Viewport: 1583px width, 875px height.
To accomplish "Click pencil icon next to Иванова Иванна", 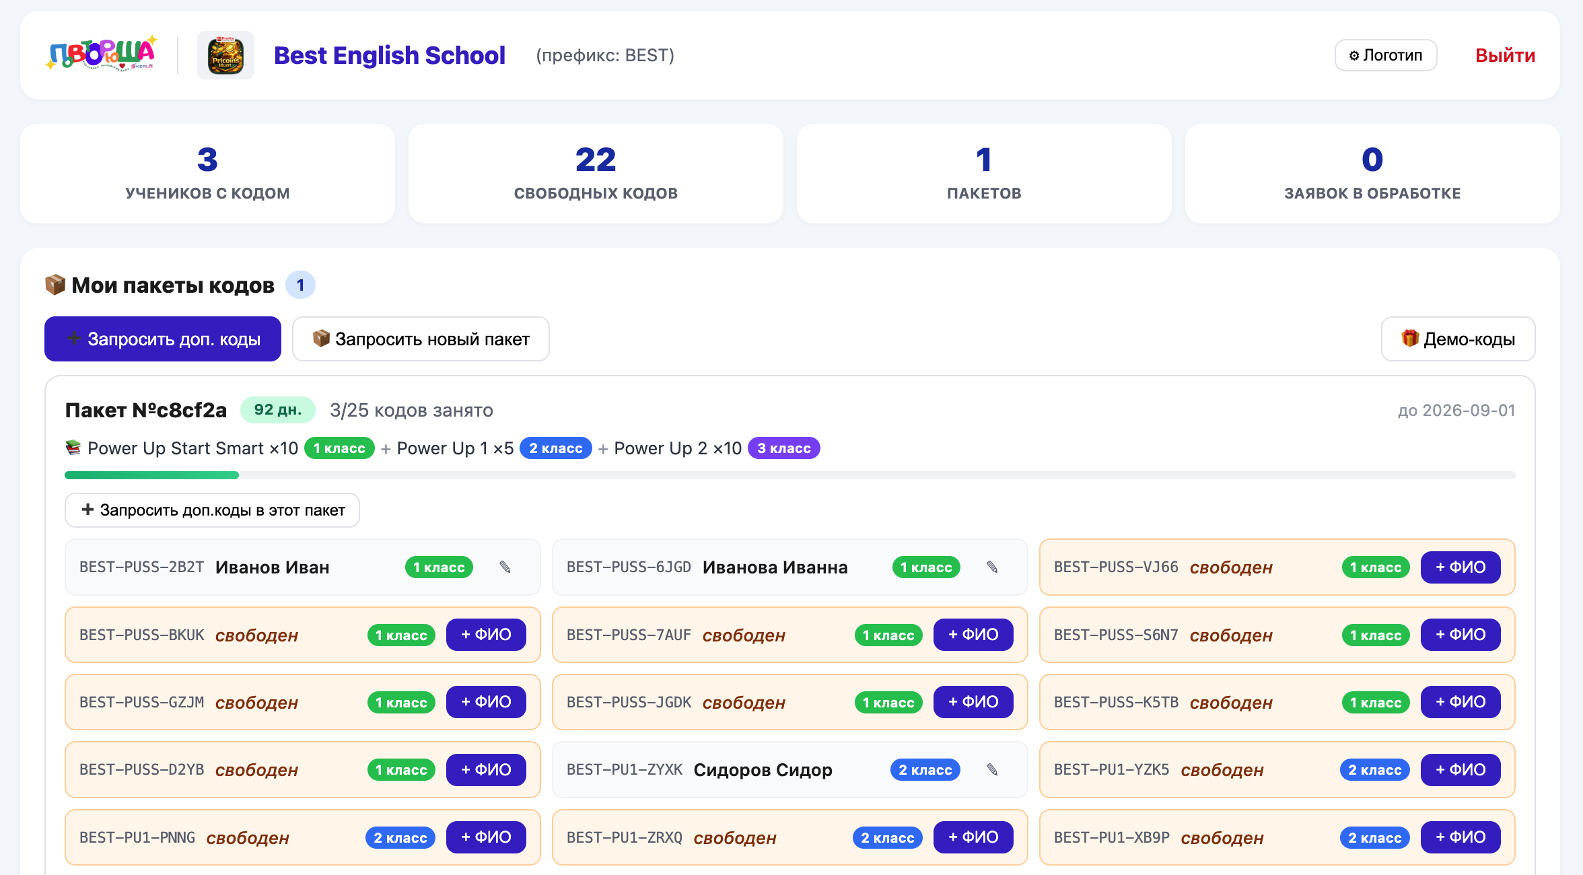I will [x=992, y=567].
